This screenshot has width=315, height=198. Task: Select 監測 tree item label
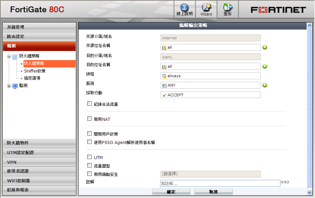23,86
